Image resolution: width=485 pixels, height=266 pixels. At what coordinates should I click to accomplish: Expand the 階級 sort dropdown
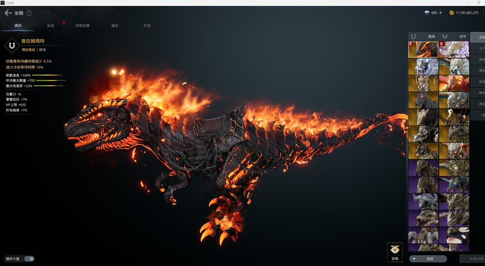tap(428, 259)
